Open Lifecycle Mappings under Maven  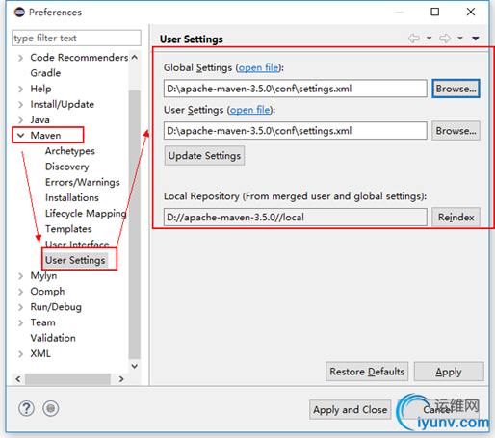(x=86, y=214)
